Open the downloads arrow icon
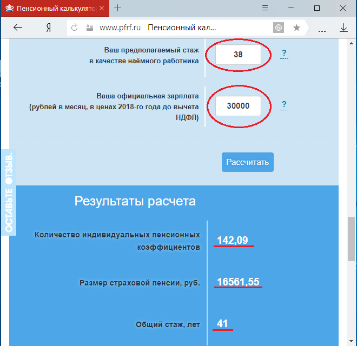This screenshot has height=346, width=357. pos(343,28)
